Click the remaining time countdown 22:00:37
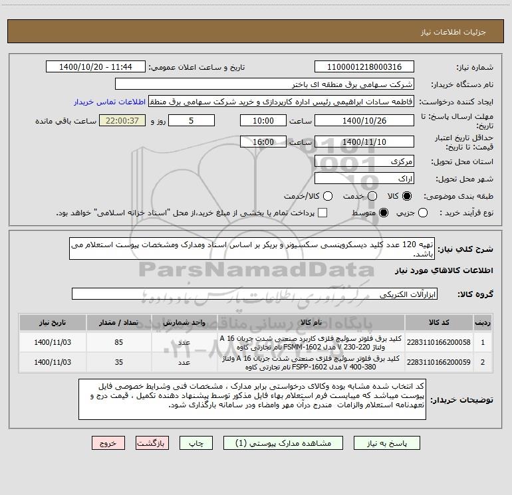This screenshot has width=512, height=495. [x=122, y=120]
